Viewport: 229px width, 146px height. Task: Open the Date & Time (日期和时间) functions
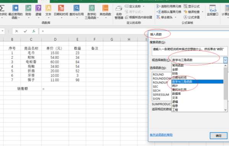[x=61, y=11]
